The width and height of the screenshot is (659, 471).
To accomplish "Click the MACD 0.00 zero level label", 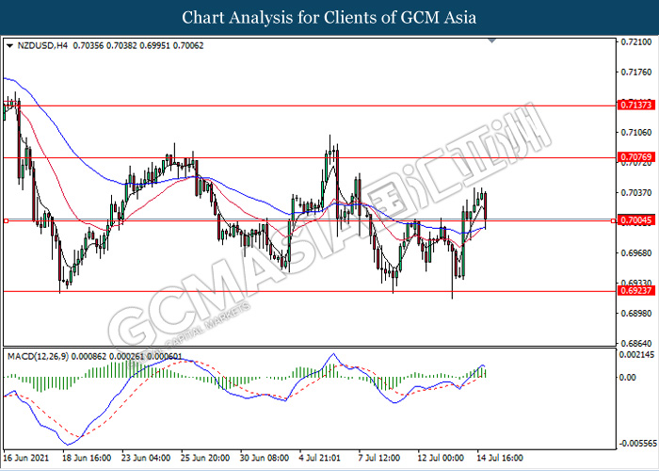I will (x=629, y=377).
